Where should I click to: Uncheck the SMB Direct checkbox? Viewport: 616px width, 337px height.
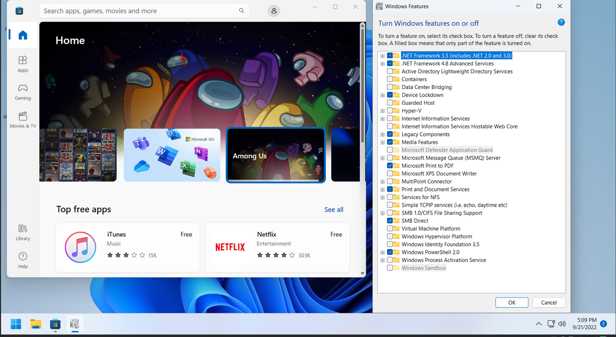390,221
